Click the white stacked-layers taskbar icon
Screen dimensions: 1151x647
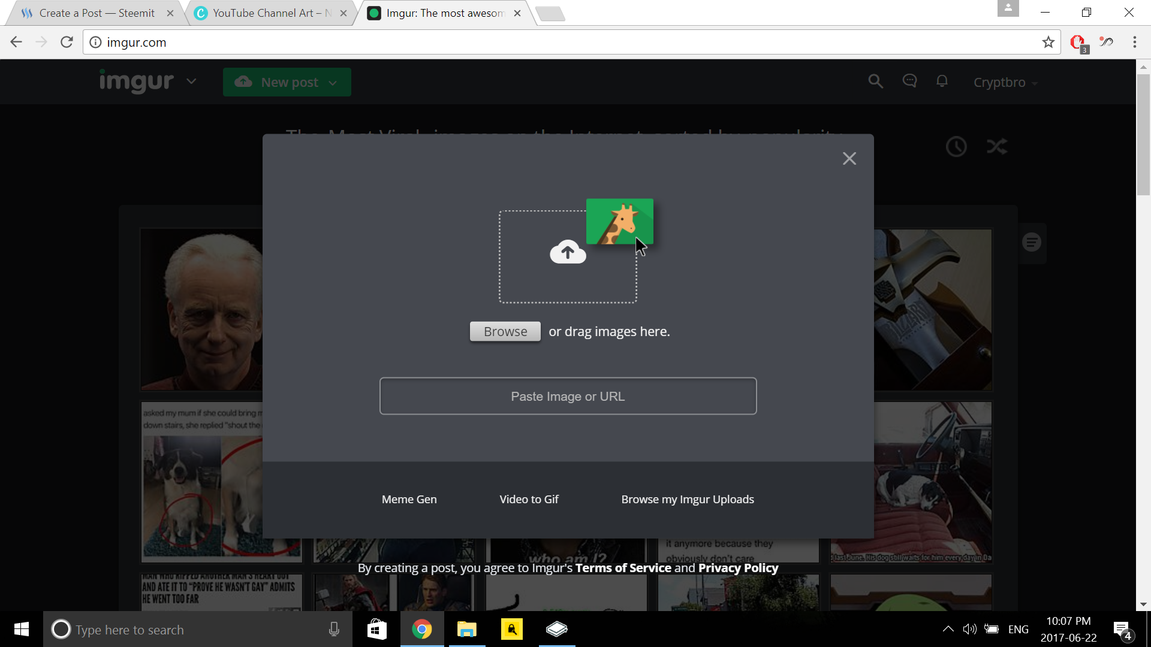coord(557,629)
